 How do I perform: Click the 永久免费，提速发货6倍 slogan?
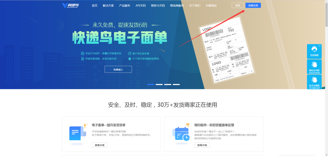(x=120, y=25)
